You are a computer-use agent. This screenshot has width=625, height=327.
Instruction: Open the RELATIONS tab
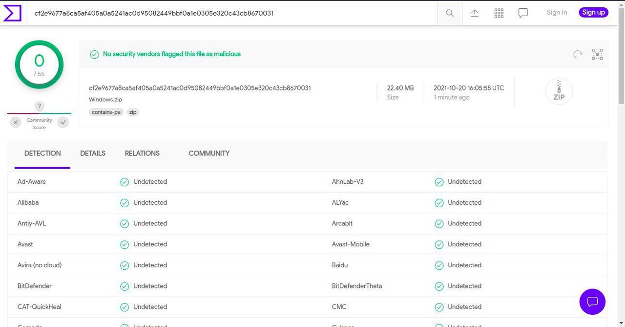(142, 153)
